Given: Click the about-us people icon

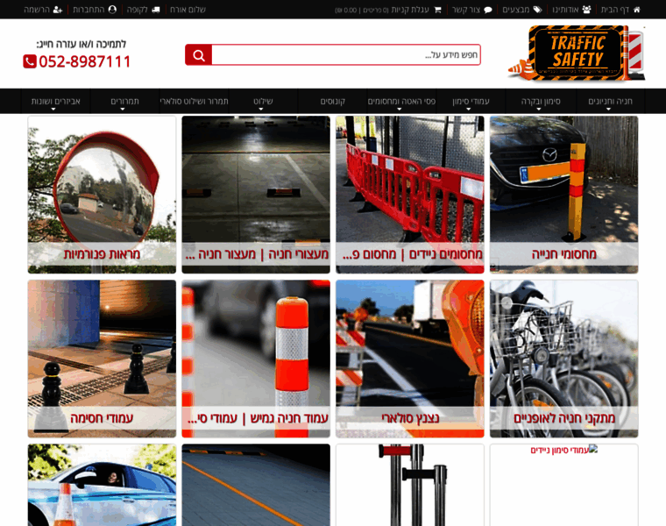Looking at the screenshot, I should coord(586,10).
